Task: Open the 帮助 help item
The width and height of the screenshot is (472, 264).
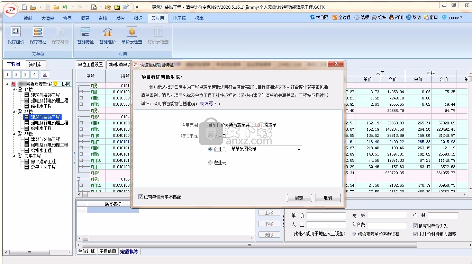Action: point(414,17)
